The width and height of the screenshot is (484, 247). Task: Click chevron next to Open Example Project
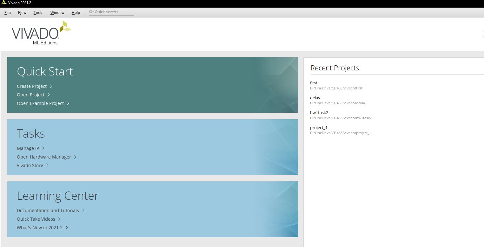click(68, 103)
